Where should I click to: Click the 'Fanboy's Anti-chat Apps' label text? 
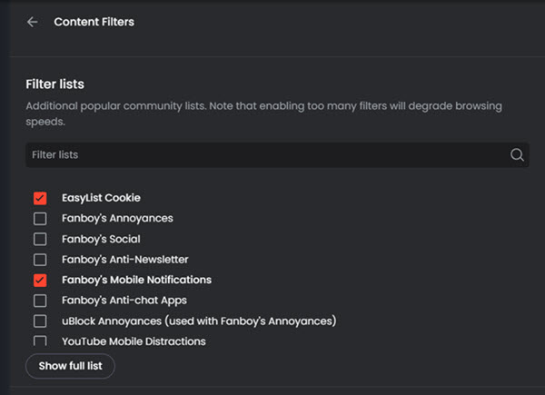pyautogui.click(x=124, y=301)
